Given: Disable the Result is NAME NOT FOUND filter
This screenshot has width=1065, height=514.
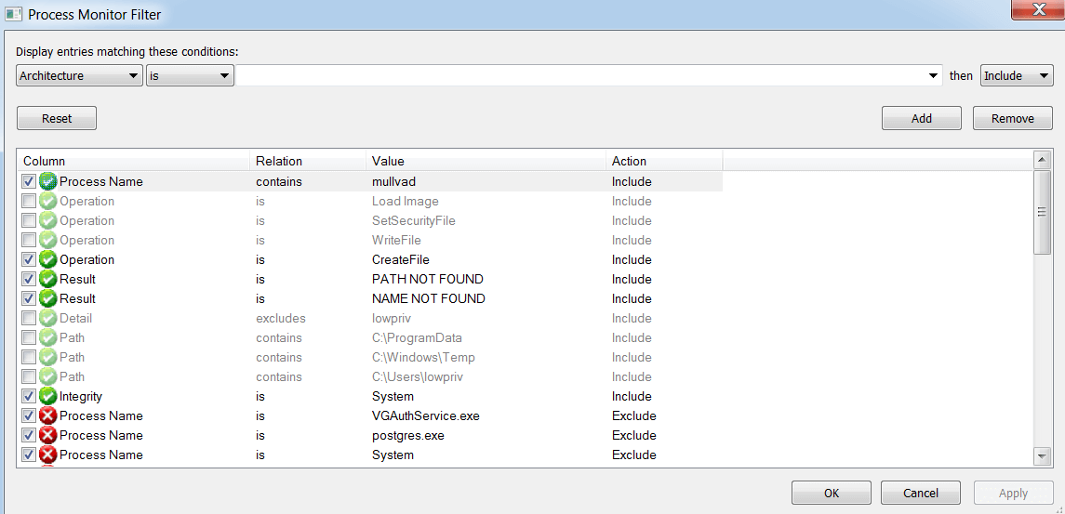Looking at the screenshot, I should point(29,298).
